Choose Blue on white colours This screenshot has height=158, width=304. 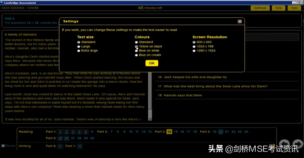pyautogui.click(x=136, y=51)
